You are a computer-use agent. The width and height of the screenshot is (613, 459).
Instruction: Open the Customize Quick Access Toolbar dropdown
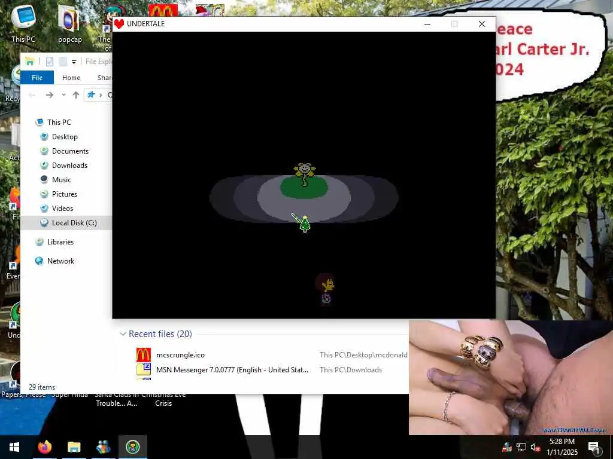click(x=74, y=62)
